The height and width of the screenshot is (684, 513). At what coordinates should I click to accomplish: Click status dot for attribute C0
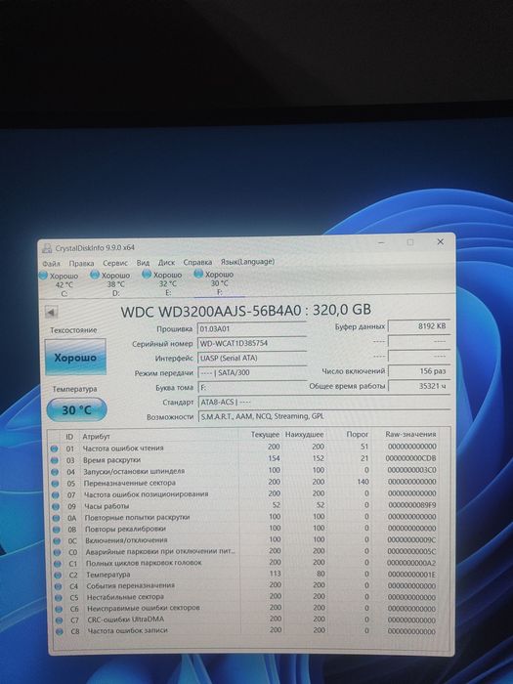(57, 552)
